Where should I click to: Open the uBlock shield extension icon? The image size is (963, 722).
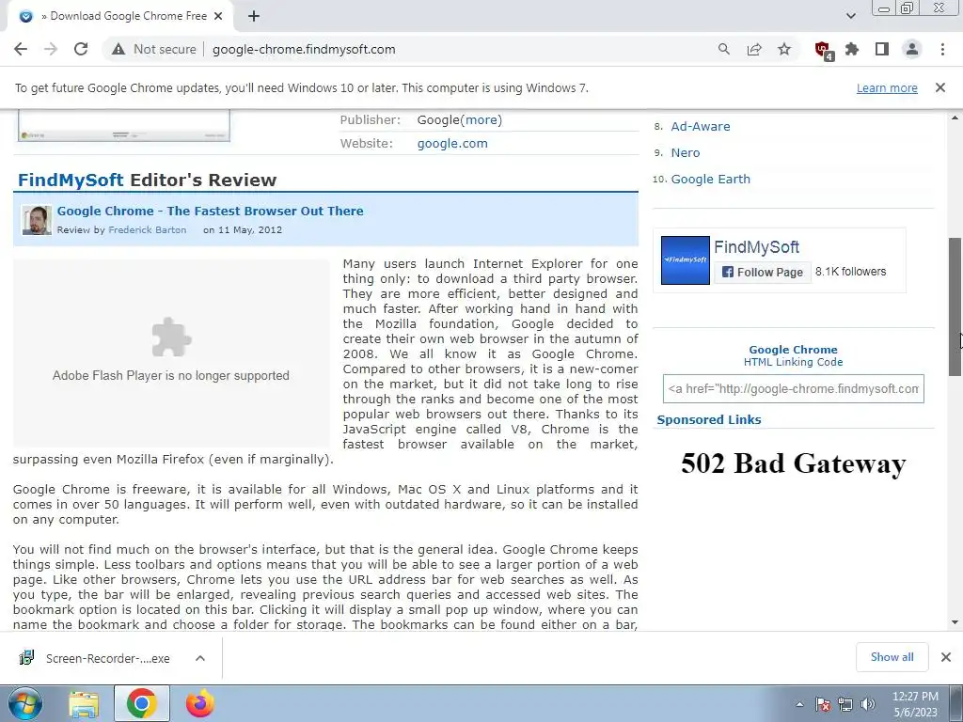pyautogui.click(x=822, y=50)
